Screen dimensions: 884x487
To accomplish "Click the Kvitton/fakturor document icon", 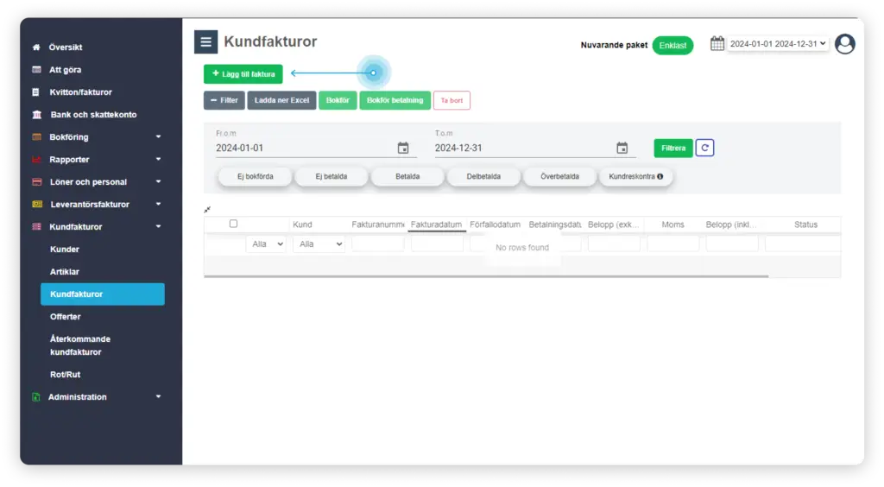I will pyautogui.click(x=36, y=92).
